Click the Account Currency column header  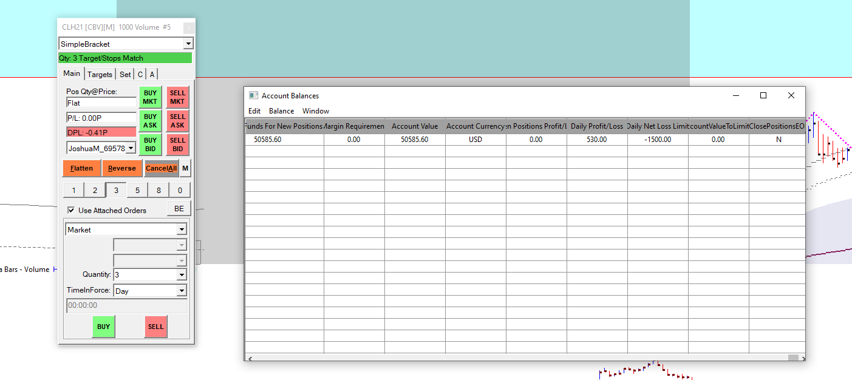[475, 126]
